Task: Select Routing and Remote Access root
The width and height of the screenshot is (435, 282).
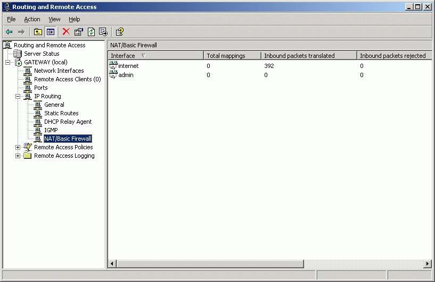Action: click(x=50, y=45)
